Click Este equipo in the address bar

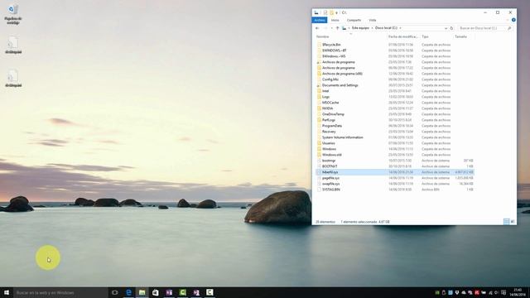(x=360, y=28)
